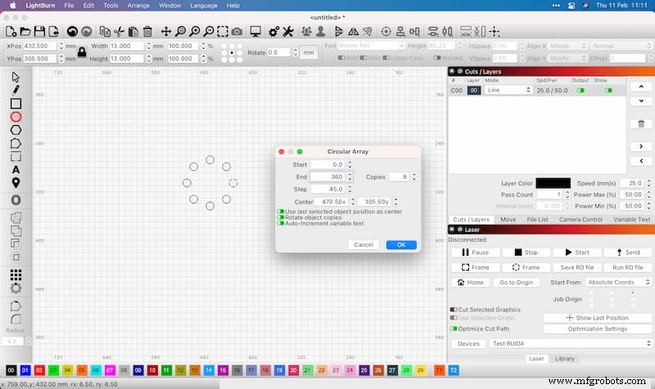Open the Align X dropdown

coord(567,46)
